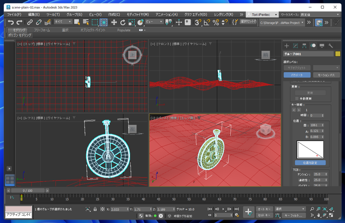This screenshot has width=345, height=223.
Task: Click the パラメータ button
Action: (x=297, y=75)
